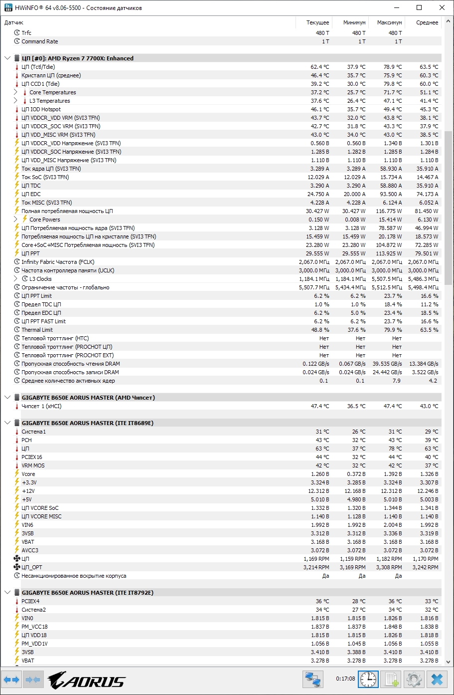The width and height of the screenshot is (454, 695).
Task: Click the 0:17:08 elapsed time display
Action: click(345, 679)
